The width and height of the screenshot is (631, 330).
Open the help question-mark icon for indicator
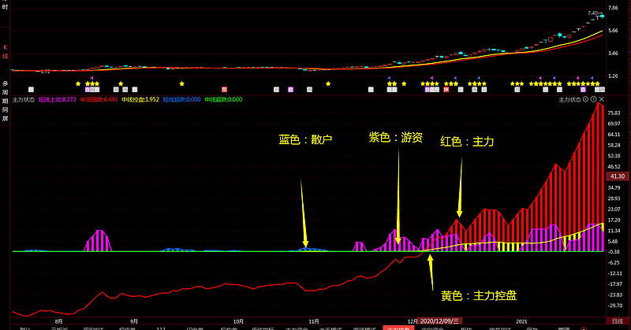pos(594,100)
